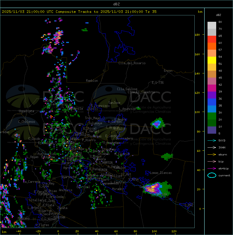The width and height of the screenshot is (233, 235).
Task: Click the 'Anchoris' map label
Action: pos(66,190)
